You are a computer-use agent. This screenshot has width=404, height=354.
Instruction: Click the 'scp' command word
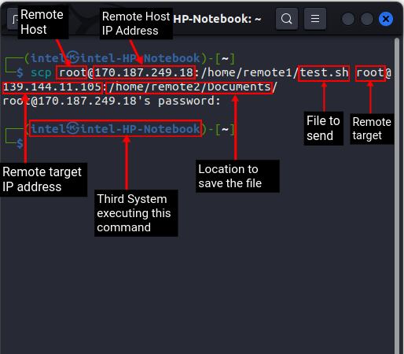coord(41,72)
